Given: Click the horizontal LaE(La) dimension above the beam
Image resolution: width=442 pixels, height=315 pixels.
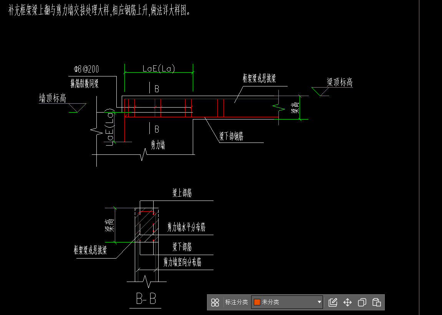Looking at the screenshot, I should point(159,68).
